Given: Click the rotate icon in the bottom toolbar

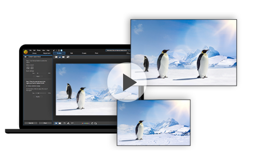Looking at the screenshot, I should point(92,123).
